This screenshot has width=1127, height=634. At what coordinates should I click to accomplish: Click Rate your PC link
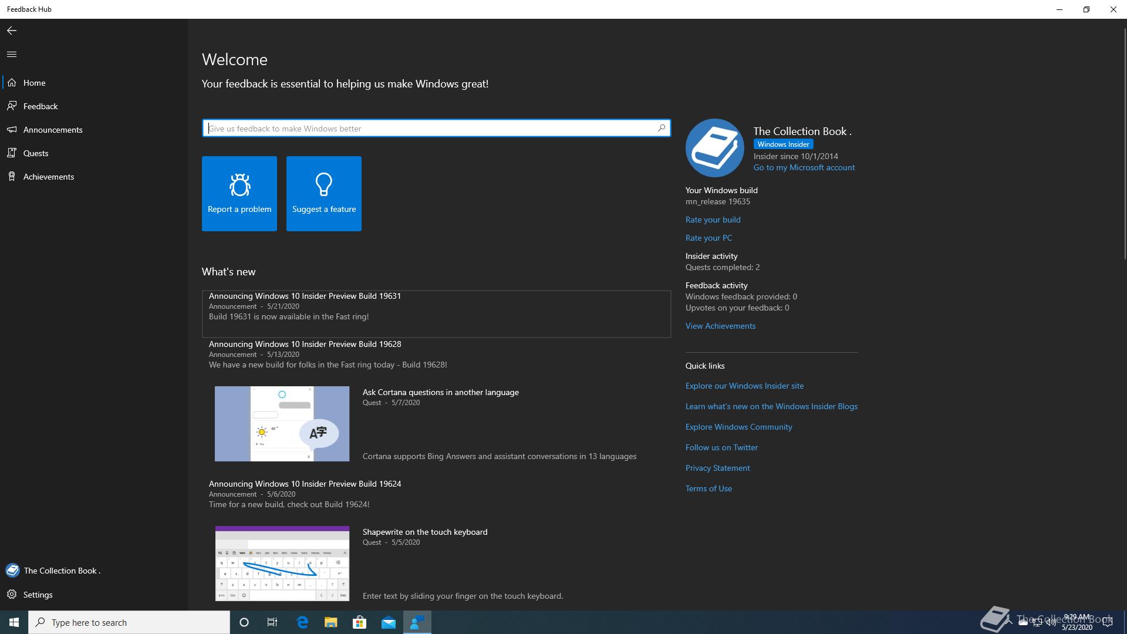tap(708, 238)
